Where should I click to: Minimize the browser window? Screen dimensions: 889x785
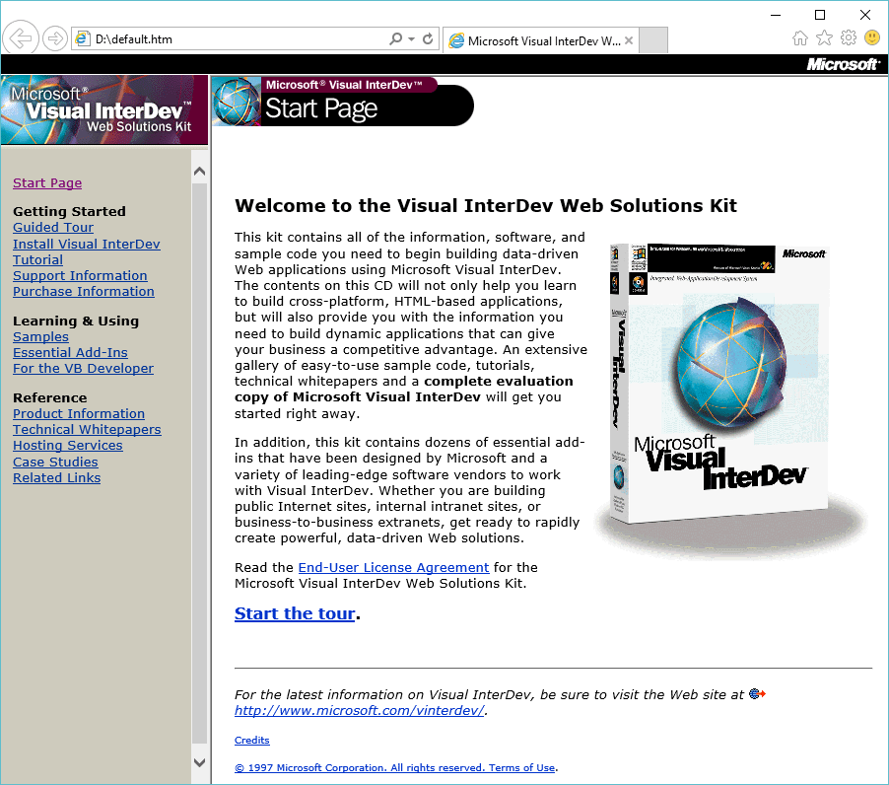[776, 15]
